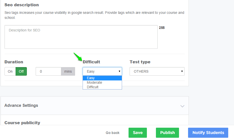Click the Notify Students button
Screen dimensions: 234x139
208,133
